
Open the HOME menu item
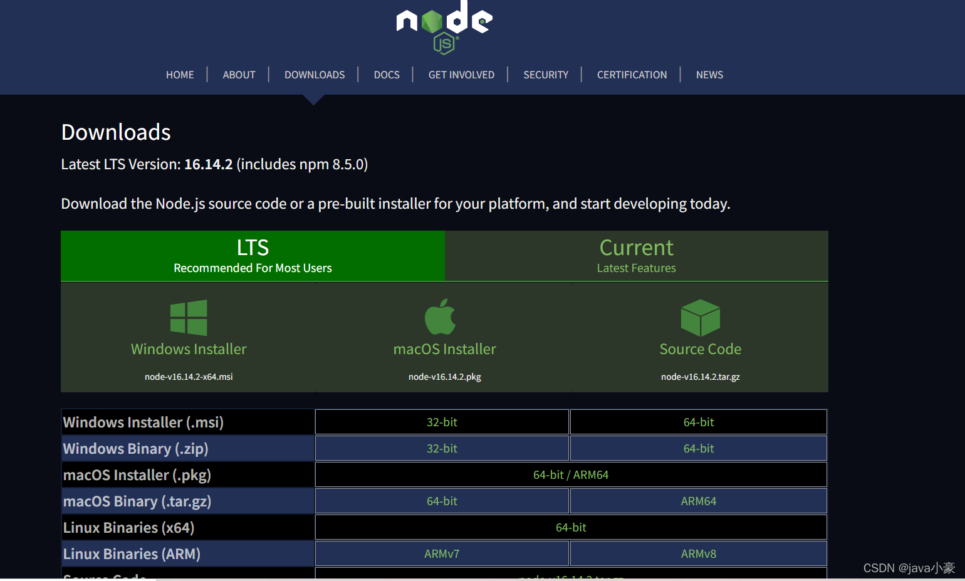coord(180,75)
